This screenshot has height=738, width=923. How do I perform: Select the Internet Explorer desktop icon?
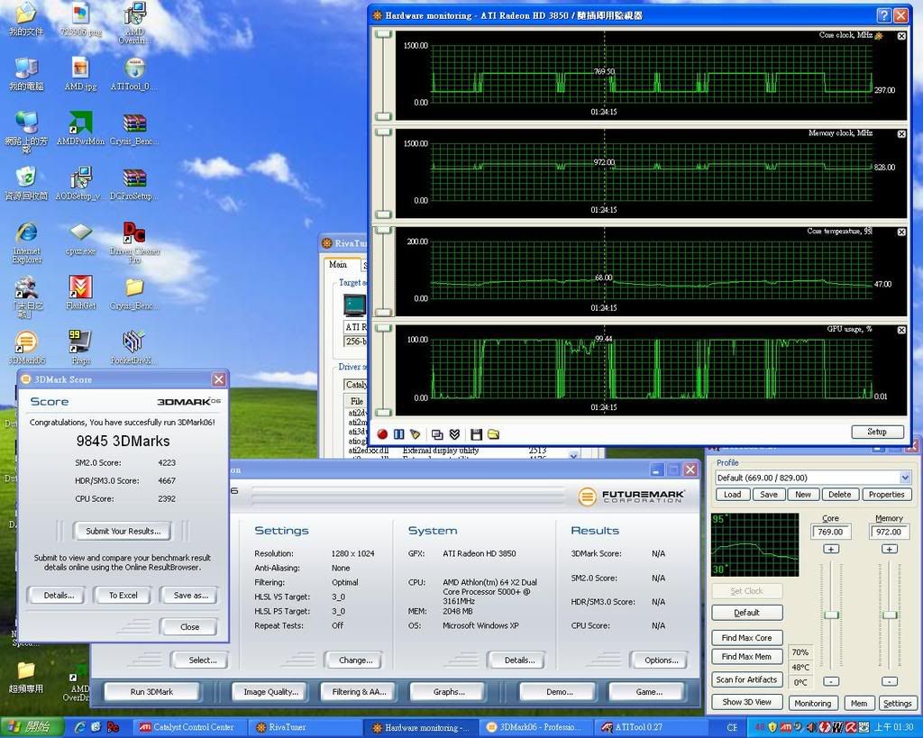tap(26, 241)
